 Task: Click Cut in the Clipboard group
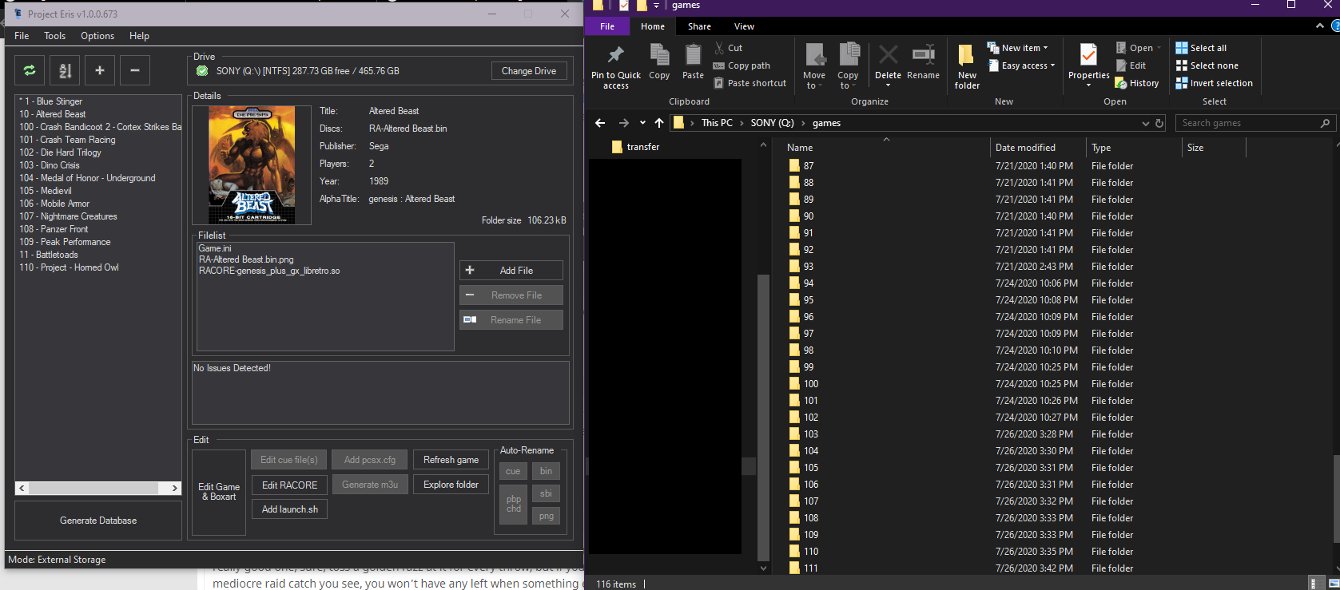(728, 48)
